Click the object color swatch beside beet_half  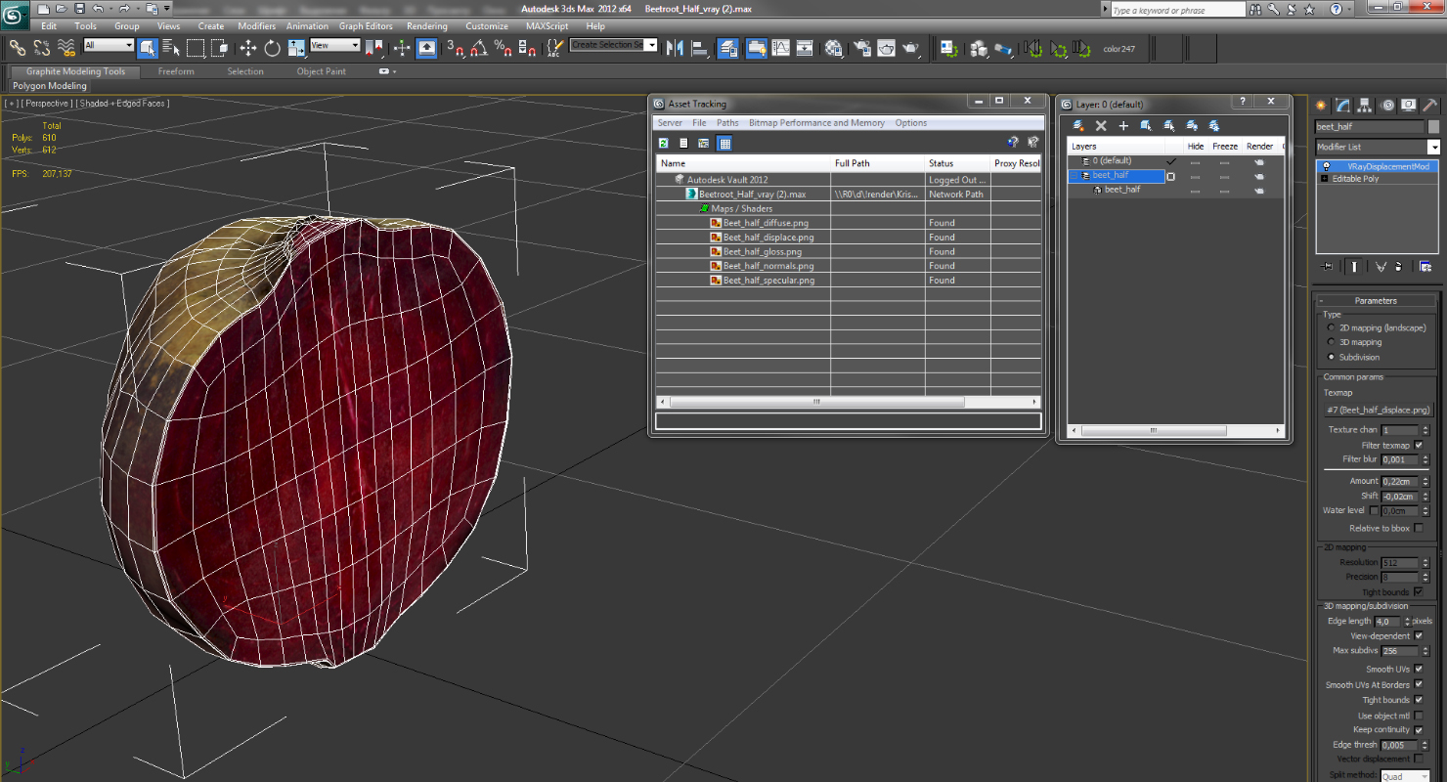[x=1433, y=127]
